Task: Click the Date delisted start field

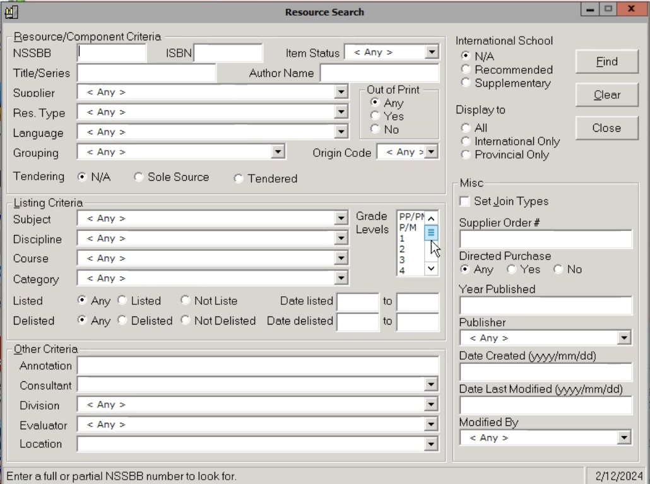Action: point(358,321)
